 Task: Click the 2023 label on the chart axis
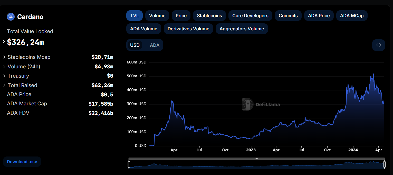coord(251,150)
